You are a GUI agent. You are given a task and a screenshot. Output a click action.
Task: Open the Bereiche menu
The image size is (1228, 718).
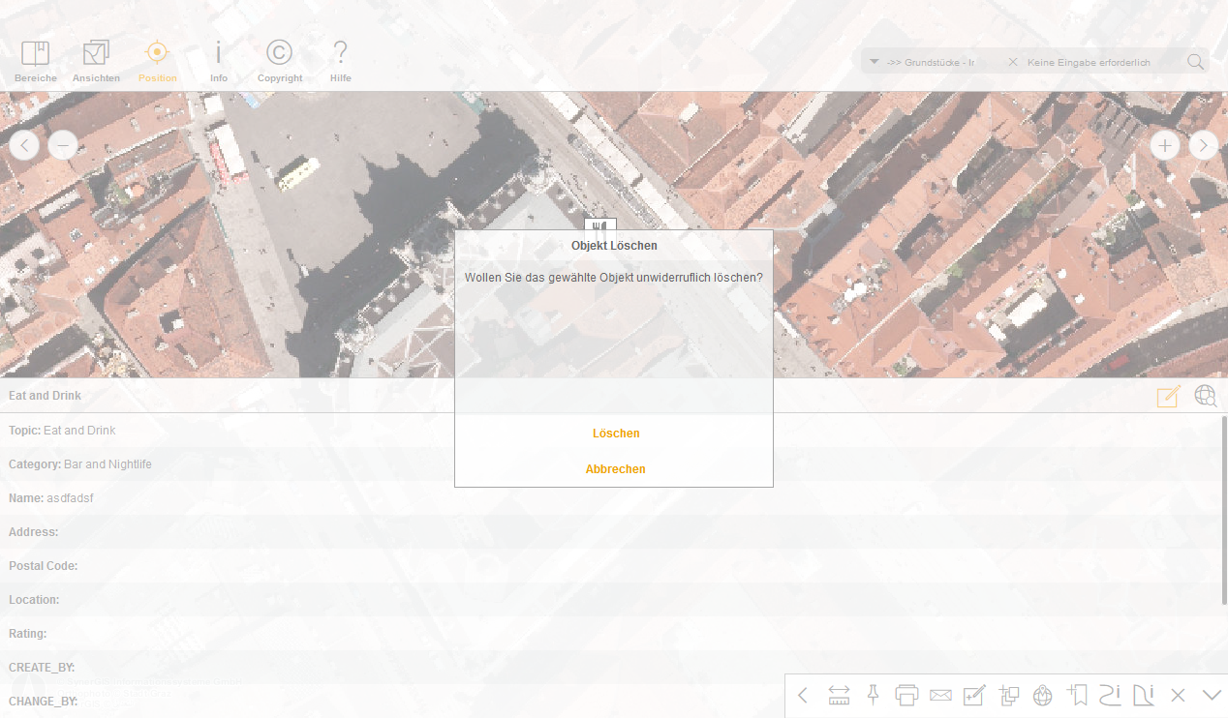pyautogui.click(x=36, y=61)
